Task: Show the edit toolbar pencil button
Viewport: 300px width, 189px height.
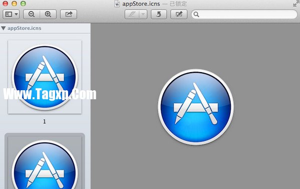Action: pyautogui.click(x=179, y=15)
